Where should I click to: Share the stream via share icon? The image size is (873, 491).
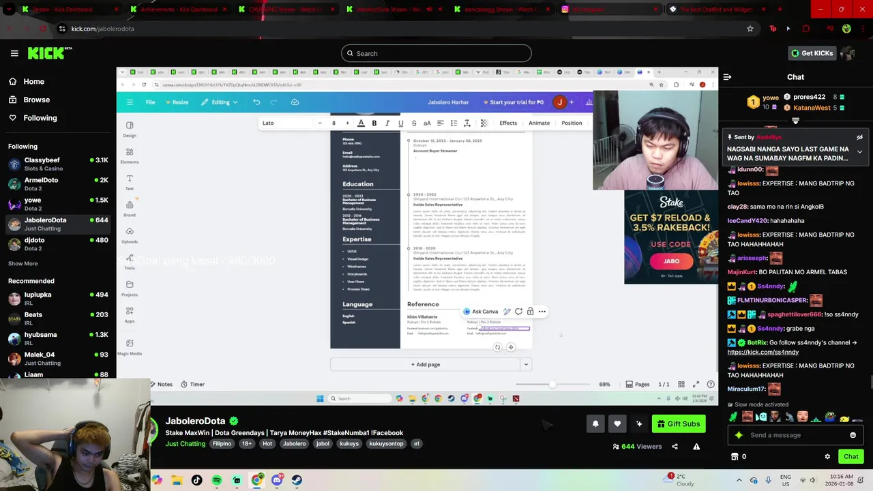point(675,447)
